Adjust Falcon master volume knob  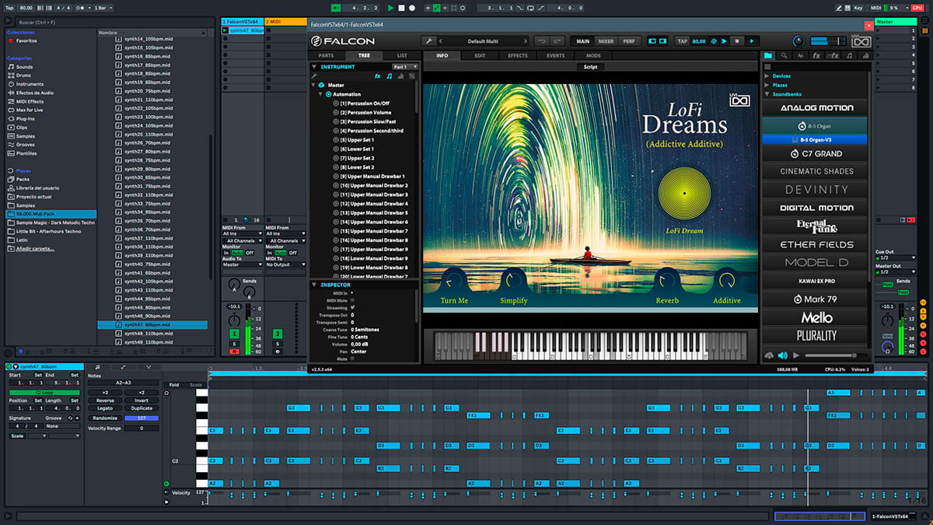(x=798, y=41)
